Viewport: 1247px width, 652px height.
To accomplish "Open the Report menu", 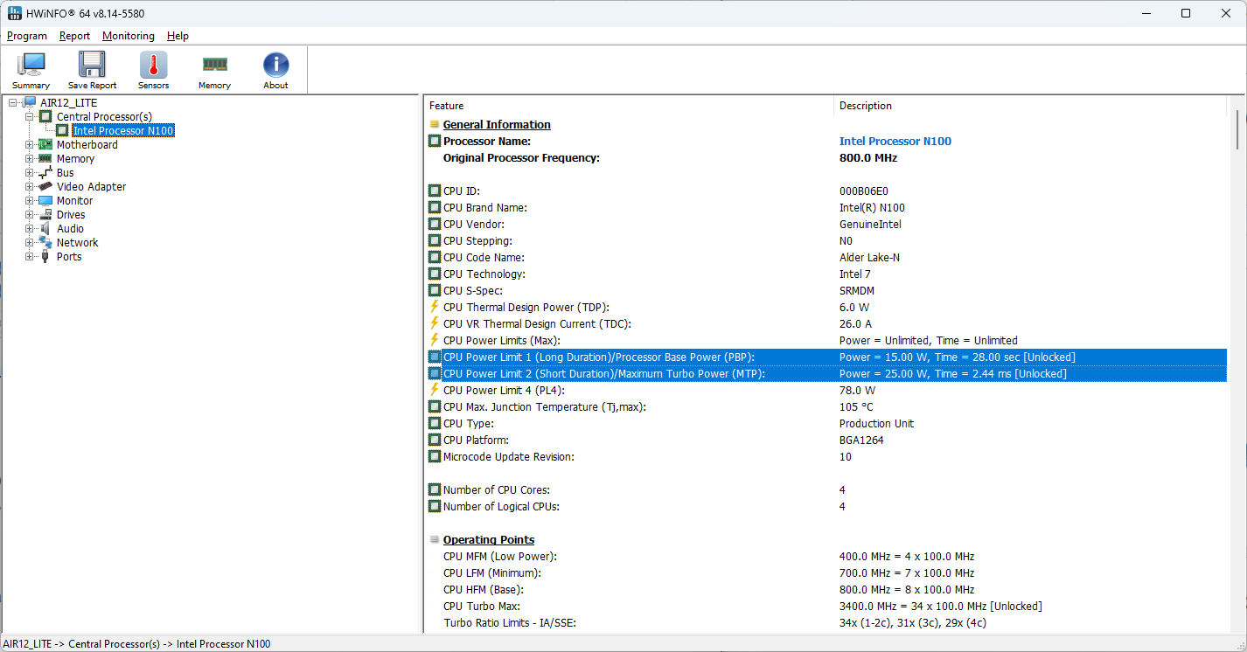I will (75, 36).
